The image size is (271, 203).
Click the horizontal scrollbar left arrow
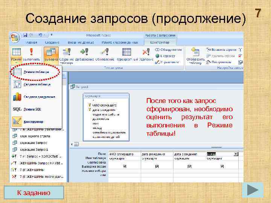click(72, 144)
